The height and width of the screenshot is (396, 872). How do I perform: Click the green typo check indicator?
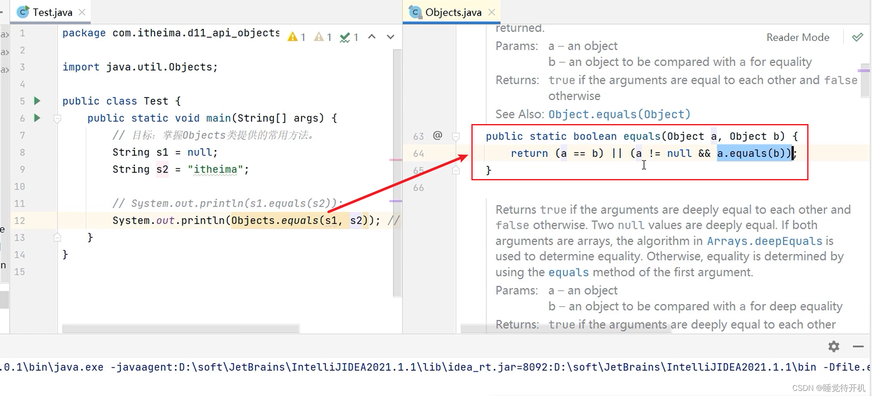click(349, 37)
